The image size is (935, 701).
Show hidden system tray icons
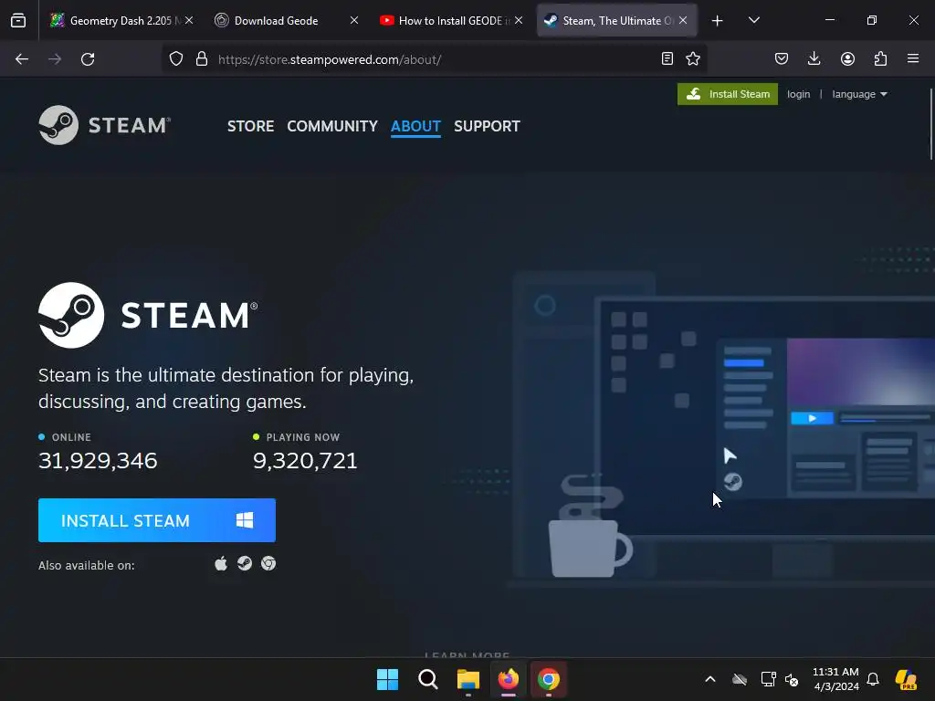(710, 679)
